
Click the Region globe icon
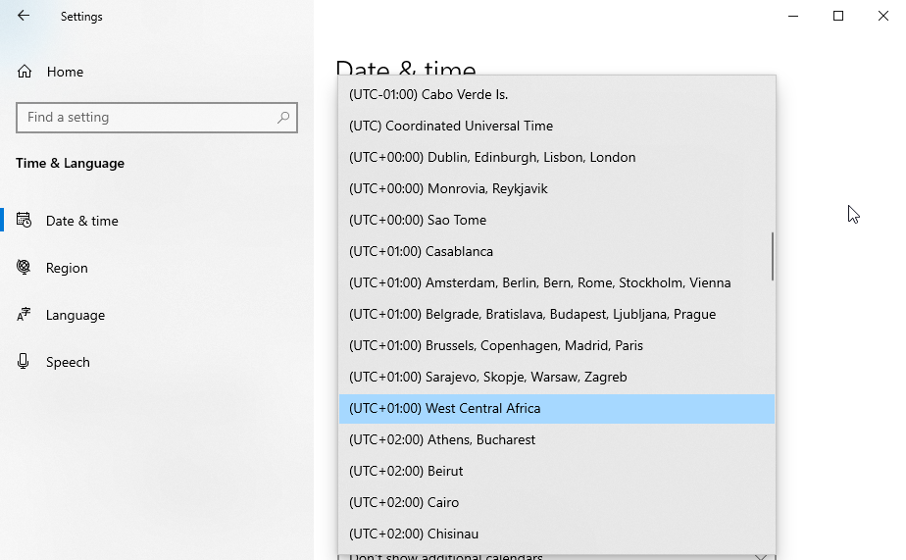click(x=25, y=268)
